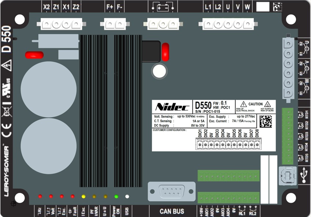Click the red Hz status LED
Screen dimensions: 311x217
click(x=40, y=196)
